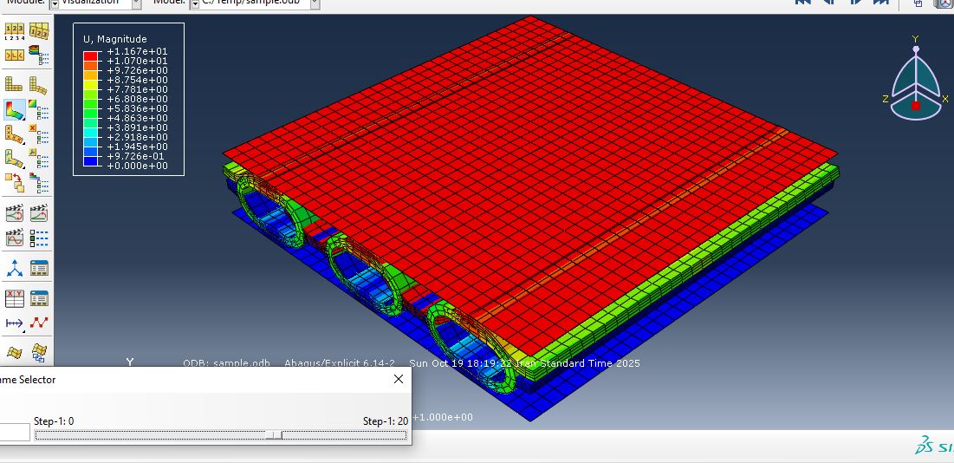Click Plot Symbols on Deformed Shape
The image size is (954, 463).
(15, 135)
